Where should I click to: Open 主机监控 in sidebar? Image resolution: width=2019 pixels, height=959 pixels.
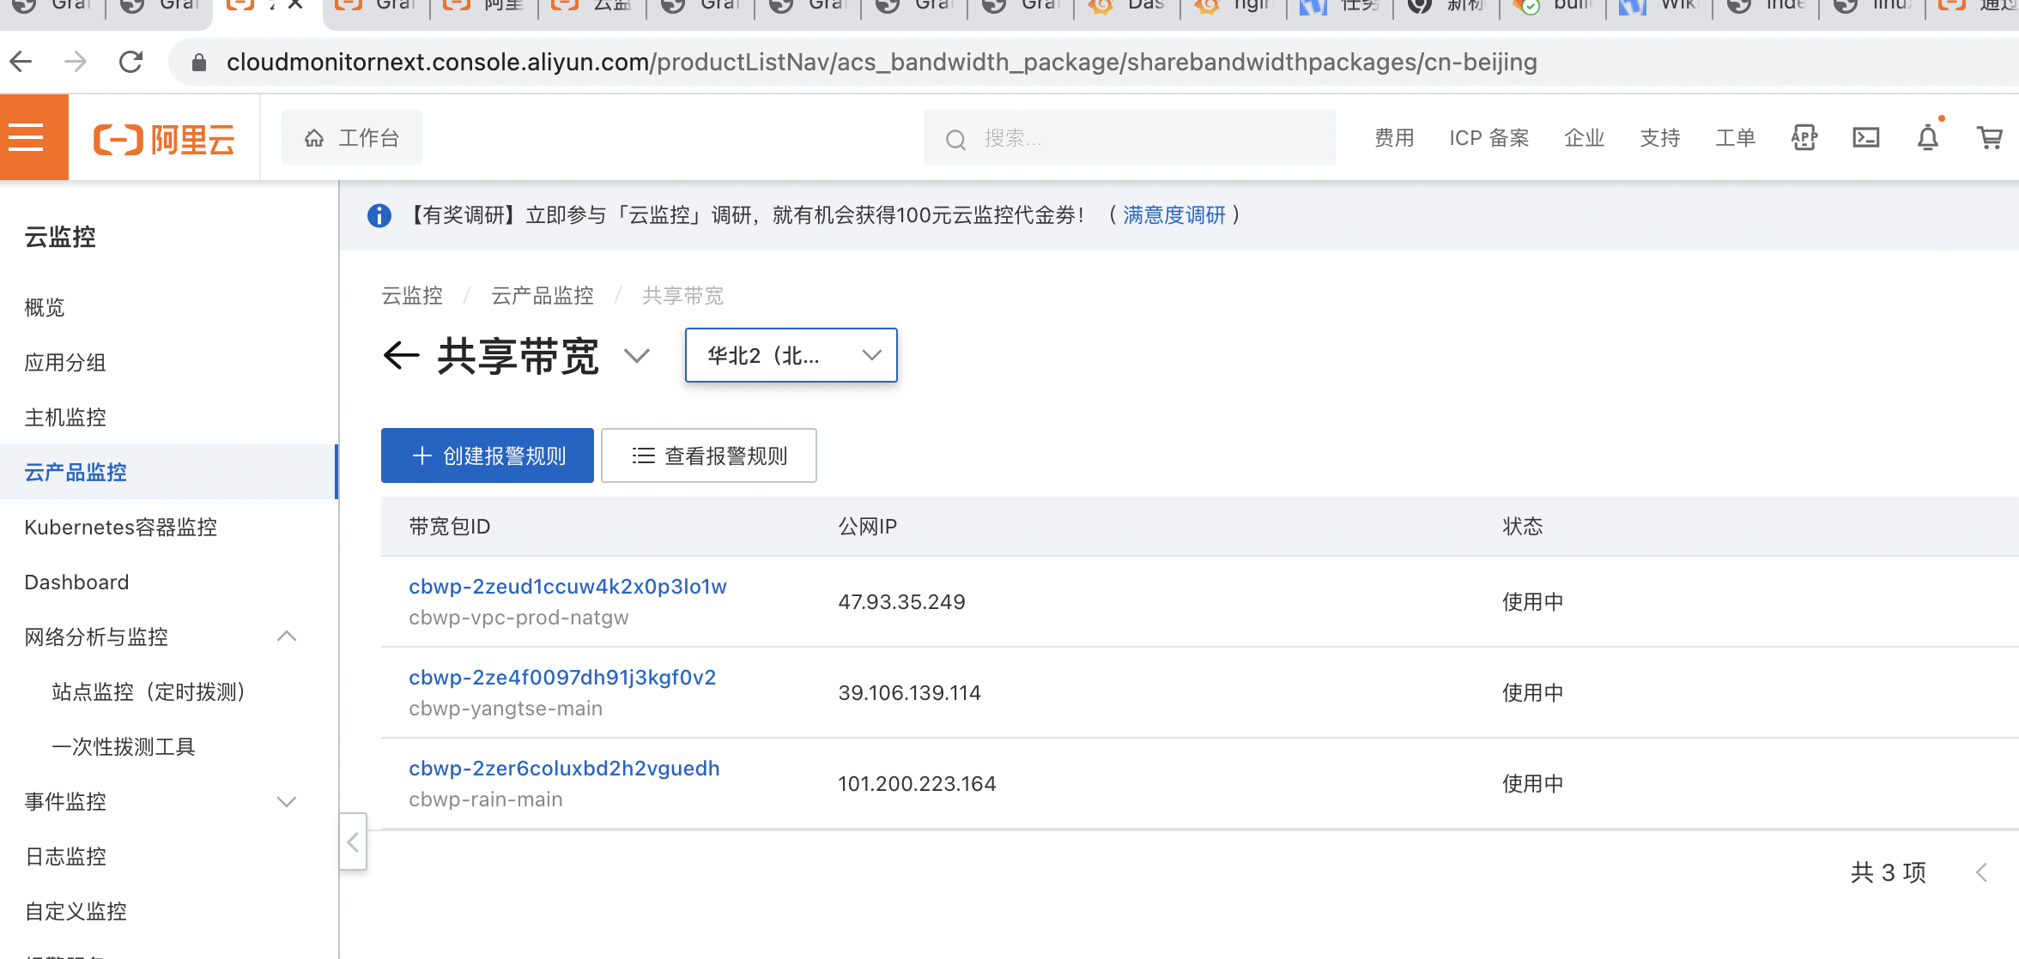click(65, 418)
